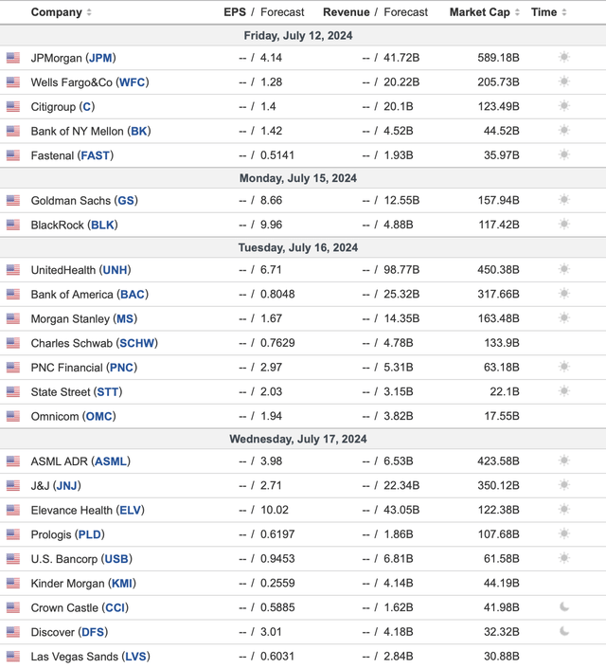Select the 98.77B revenue forecast for UnitedHealth
606x668 pixels.
[x=401, y=270]
